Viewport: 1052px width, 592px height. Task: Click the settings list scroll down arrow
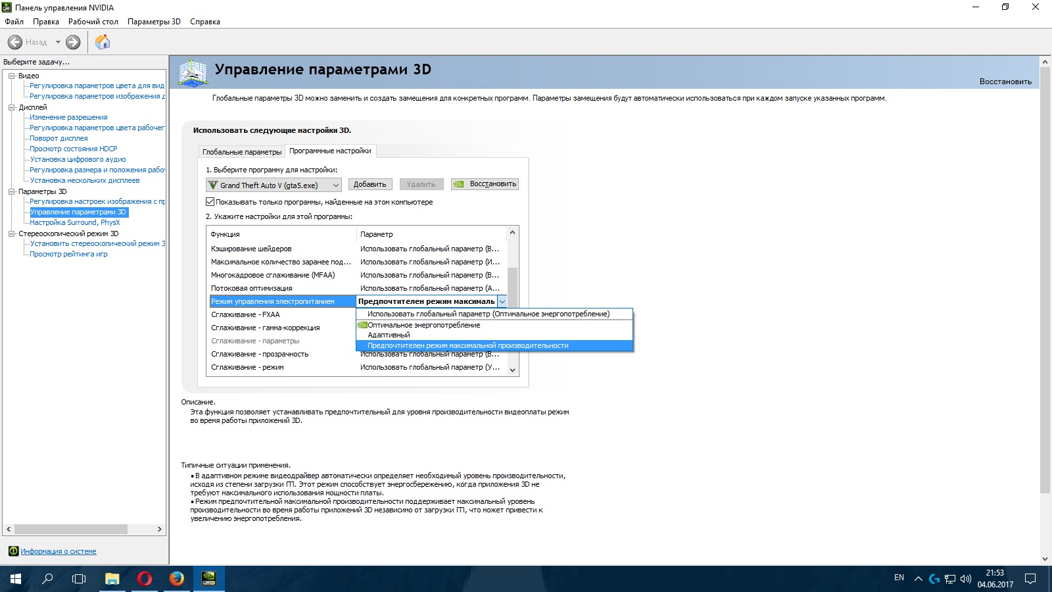click(x=513, y=370)
